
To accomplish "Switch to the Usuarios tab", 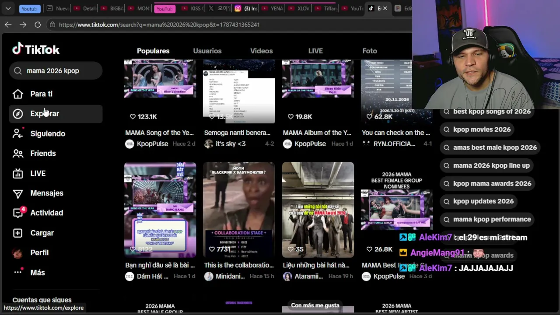I will tap(207, 51).
